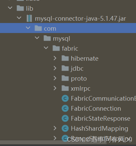Click the fabric package folder icon
This screenshot has height=146, width=136.
tap(56, 48)
